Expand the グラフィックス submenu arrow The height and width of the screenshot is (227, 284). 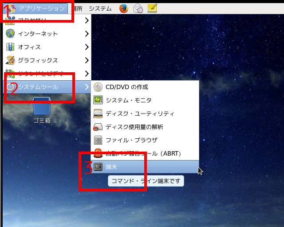point(87,60)
